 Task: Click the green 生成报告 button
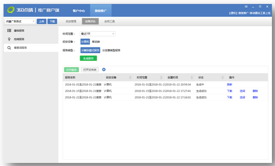[88, 58]
